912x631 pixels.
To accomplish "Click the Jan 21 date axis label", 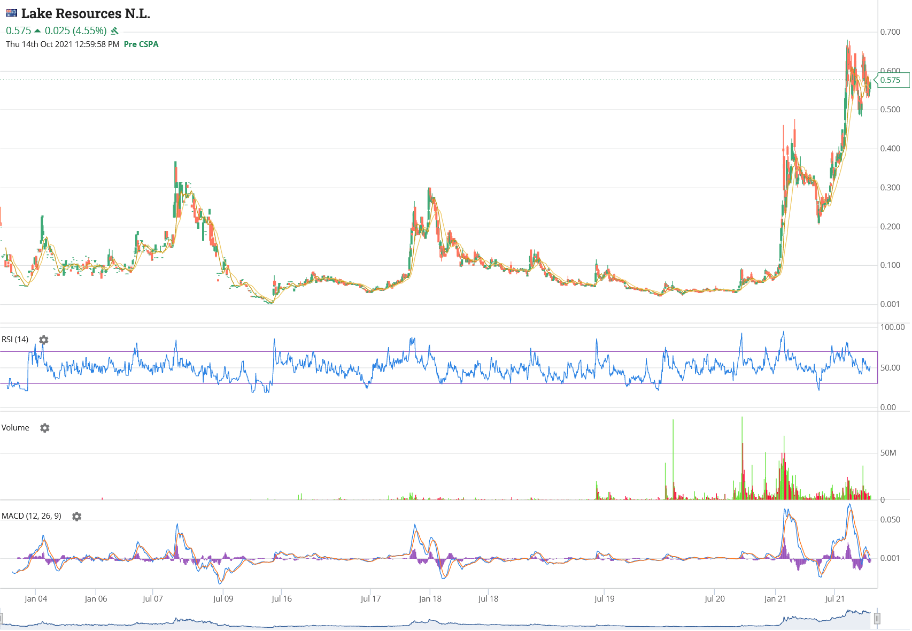I will pos(775,599).
